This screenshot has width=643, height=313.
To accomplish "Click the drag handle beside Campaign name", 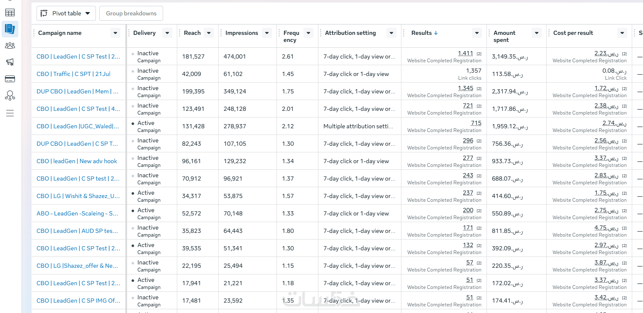I will point(34,33).
